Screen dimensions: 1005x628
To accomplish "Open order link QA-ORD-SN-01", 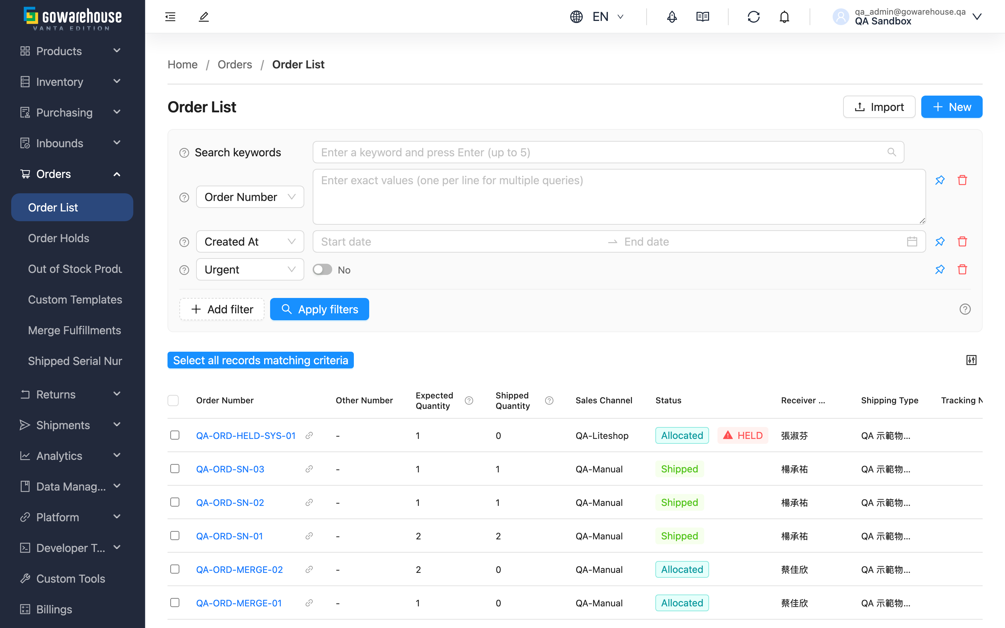I will tap(229, 536).
